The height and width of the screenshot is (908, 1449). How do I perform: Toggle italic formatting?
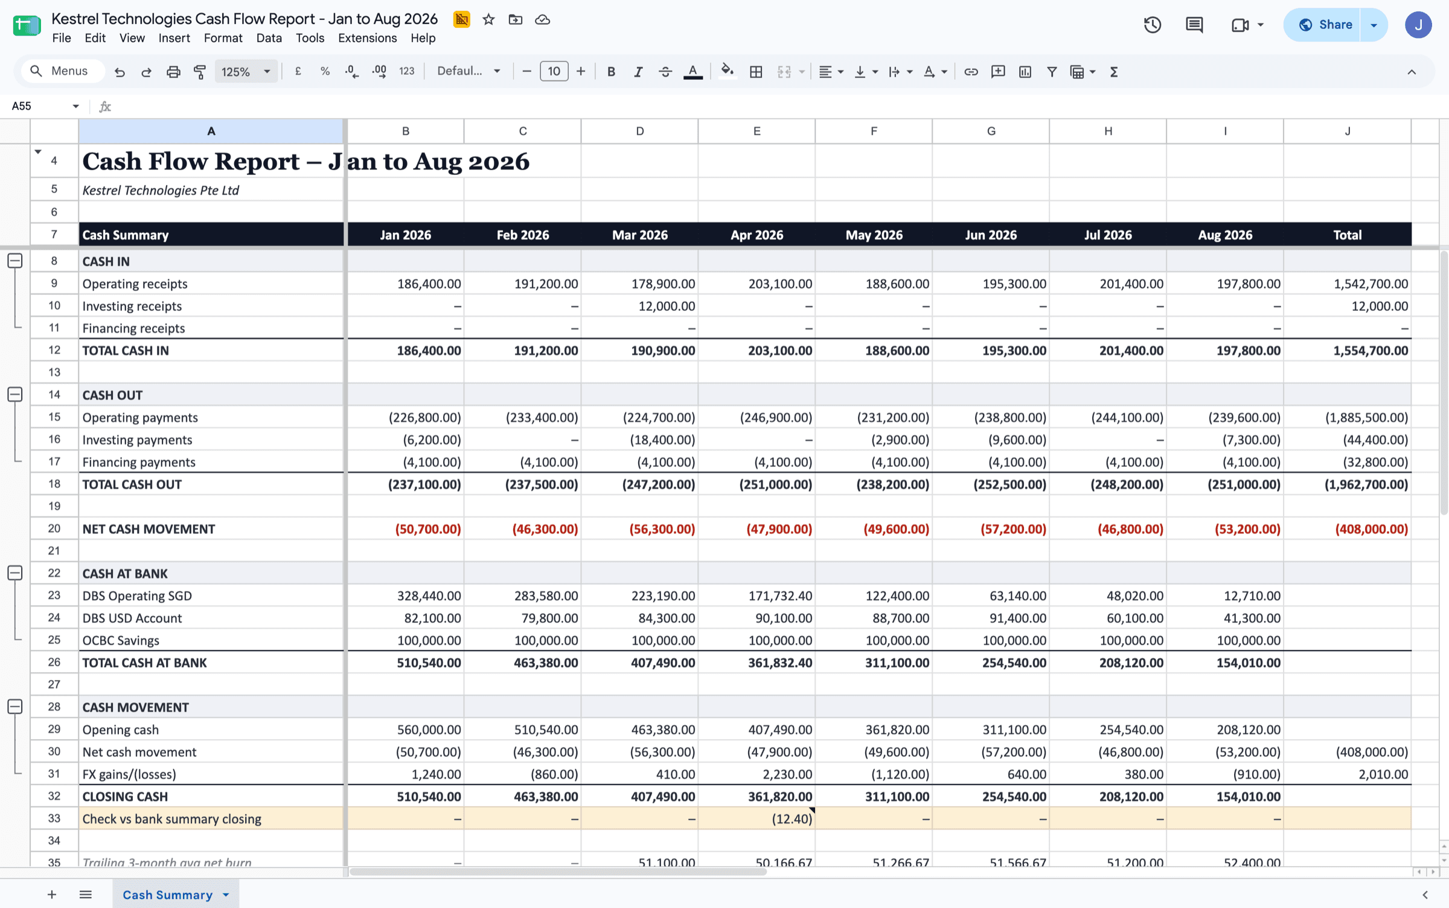click(x=638, y=72)
